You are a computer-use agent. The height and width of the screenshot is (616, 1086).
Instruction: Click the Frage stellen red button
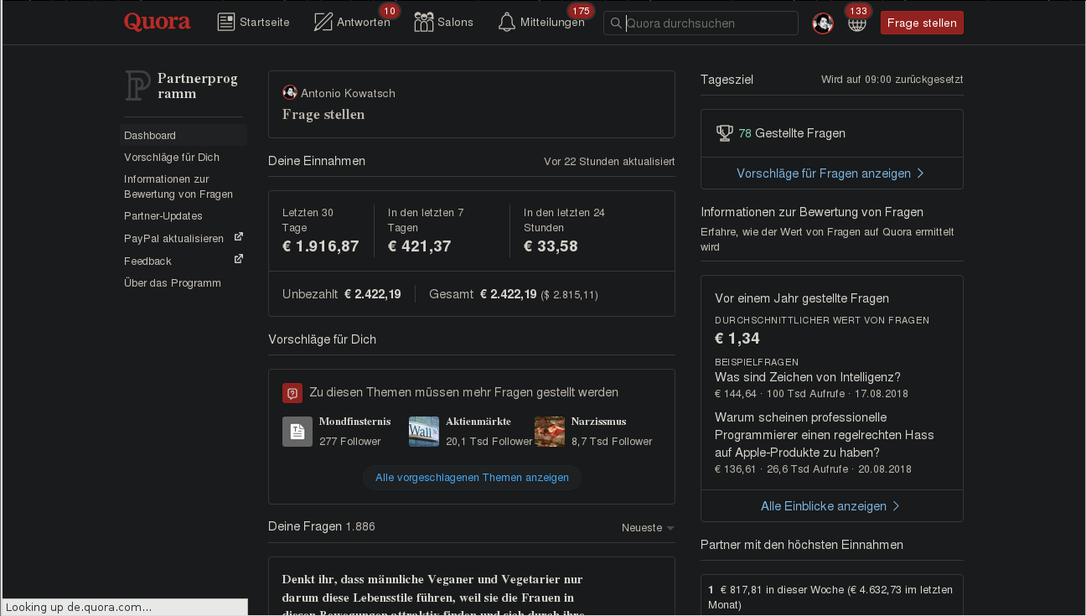click(922, 23)
